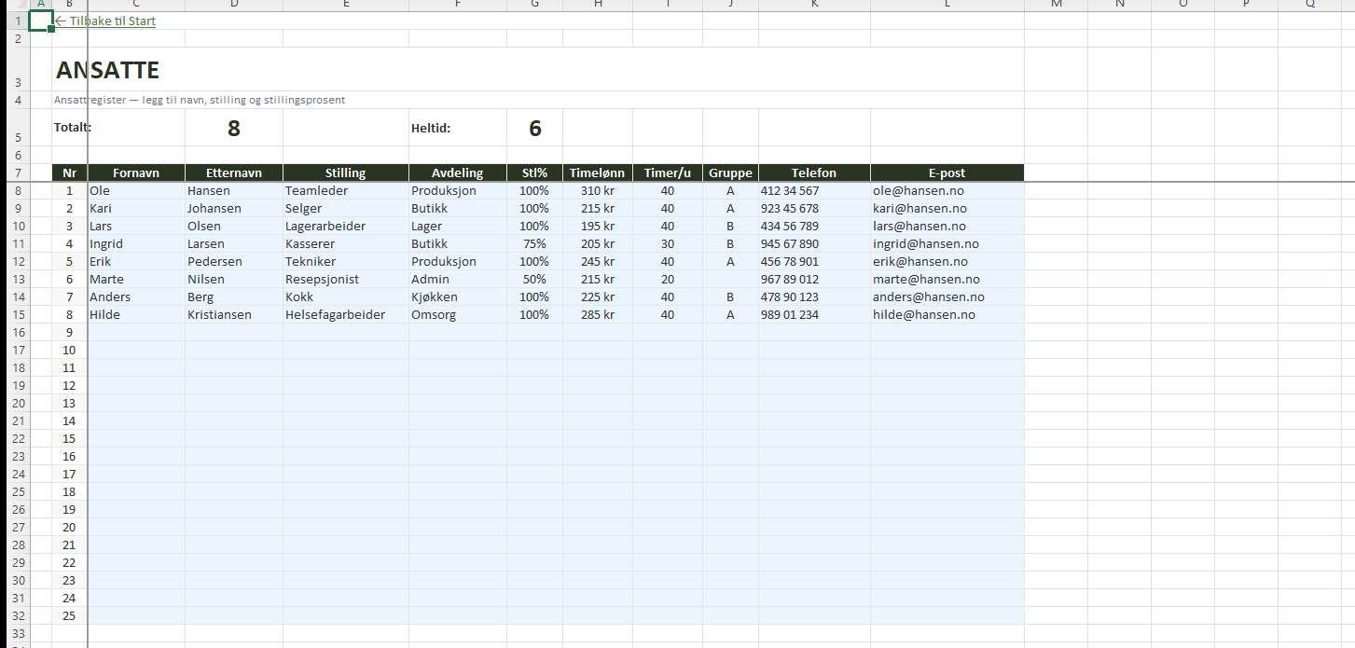Select Kari's phone number 923 45 678
1355x648 pixels.
pyautogui.click(x=790, y=208)
